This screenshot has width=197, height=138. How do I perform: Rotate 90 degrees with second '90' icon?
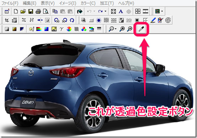[64, 20]
